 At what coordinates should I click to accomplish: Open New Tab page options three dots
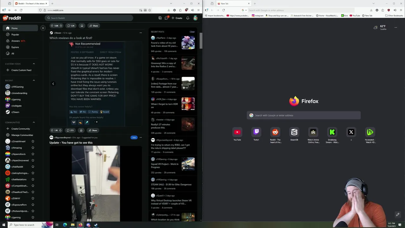[x=396, y=28]
